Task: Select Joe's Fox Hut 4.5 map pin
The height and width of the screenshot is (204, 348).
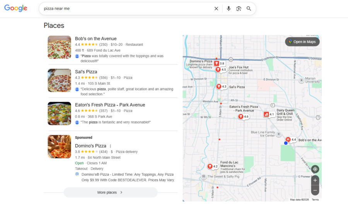Action: click(x=221, y=70)
